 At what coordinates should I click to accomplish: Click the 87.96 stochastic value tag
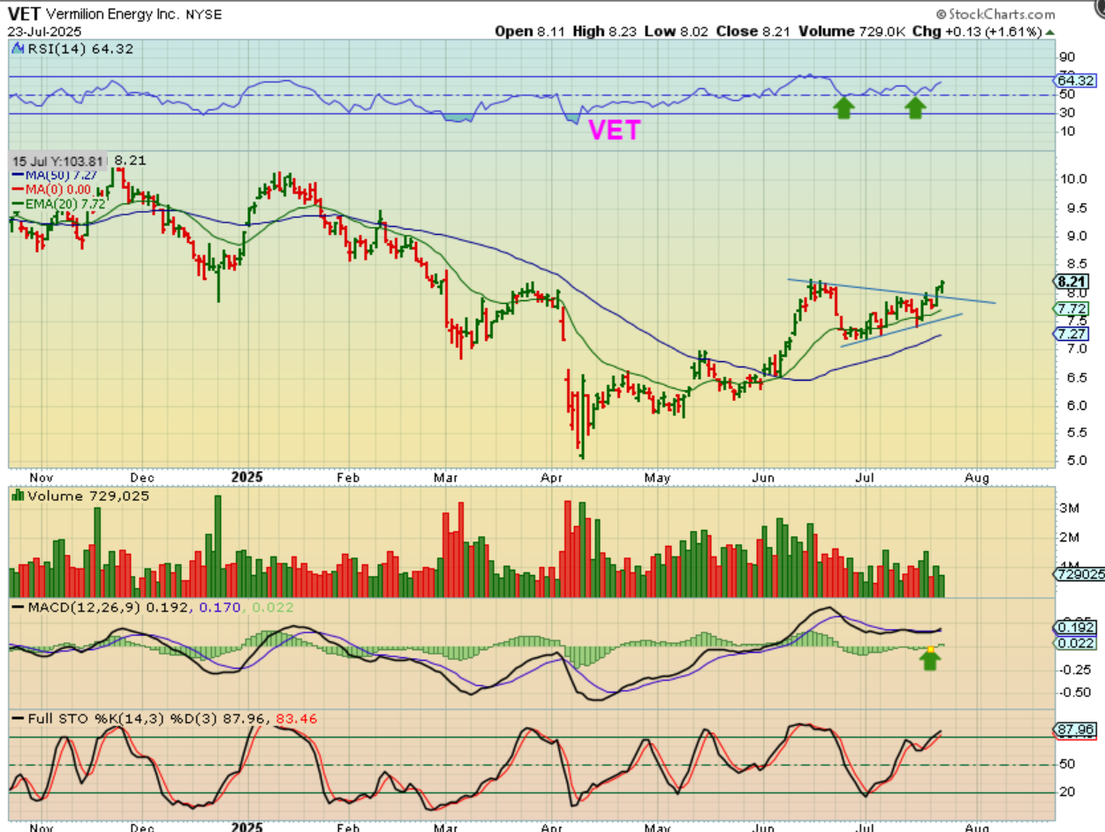1077,730
